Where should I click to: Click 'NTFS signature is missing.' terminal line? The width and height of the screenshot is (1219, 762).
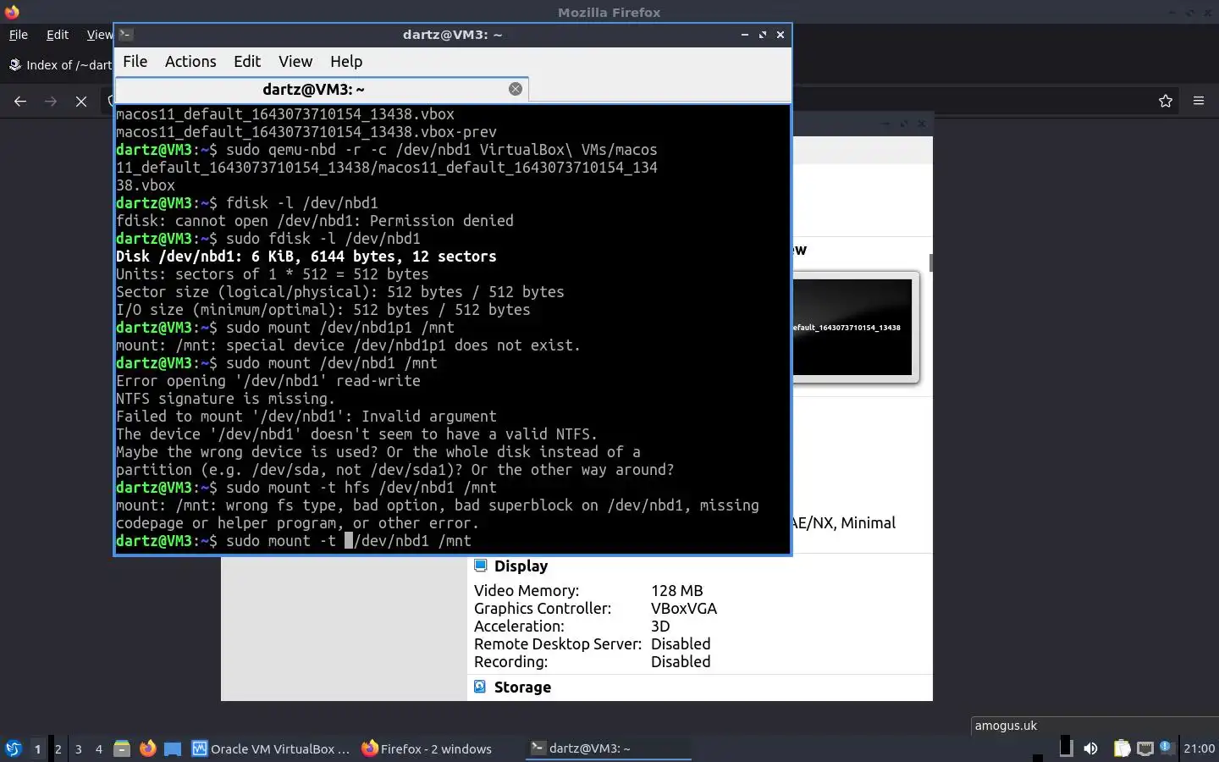pos(225,398)
